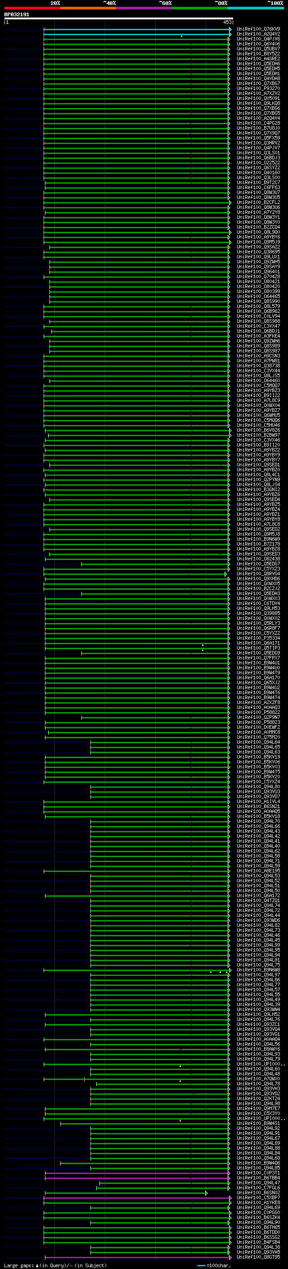Select the purple ~60% identity color bar
This screenshot has width=288, height=1269.
click(x=144, y=8)
